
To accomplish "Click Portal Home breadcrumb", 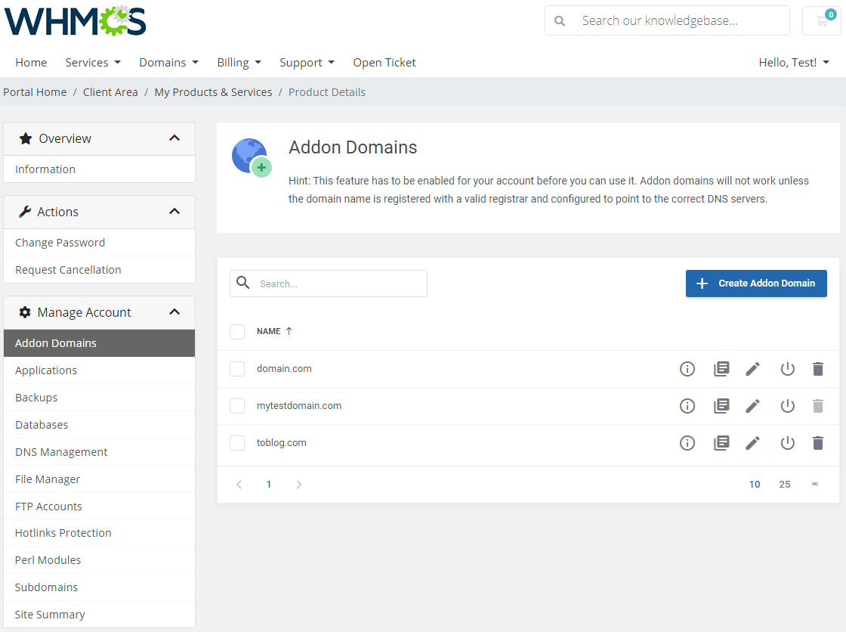I will point(35,92).
